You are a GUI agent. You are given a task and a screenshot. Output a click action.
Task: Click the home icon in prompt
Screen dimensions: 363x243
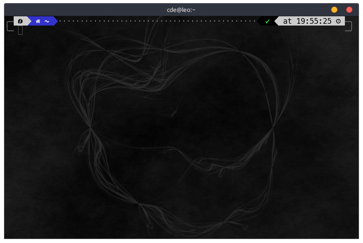(x=38, y=21)
